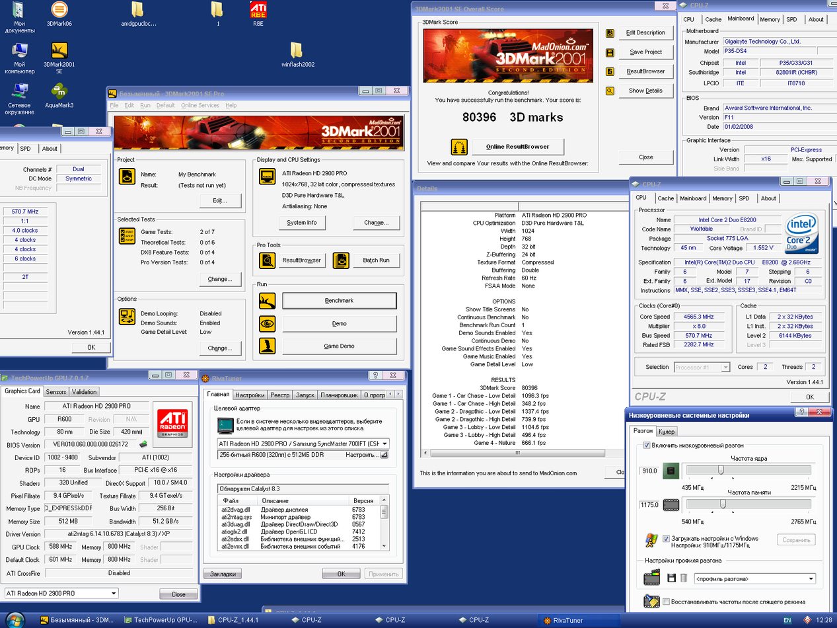The height and width of the screenshot is (628, 837).
Task: Click the floppy save-profile icon in RivaTuner
Action: [x=671, y=578]
